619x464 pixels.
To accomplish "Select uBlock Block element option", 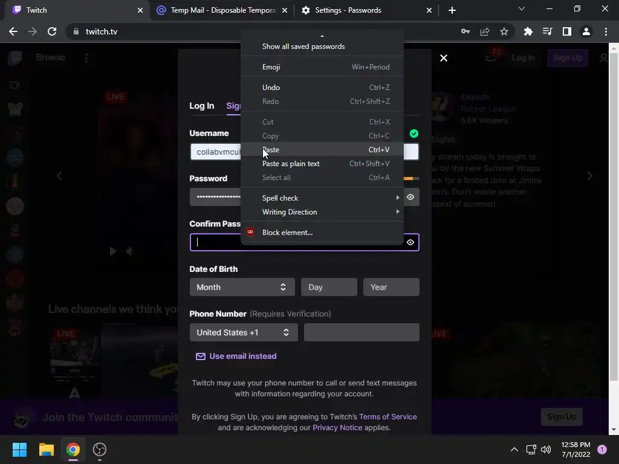I will pos(322,233).
